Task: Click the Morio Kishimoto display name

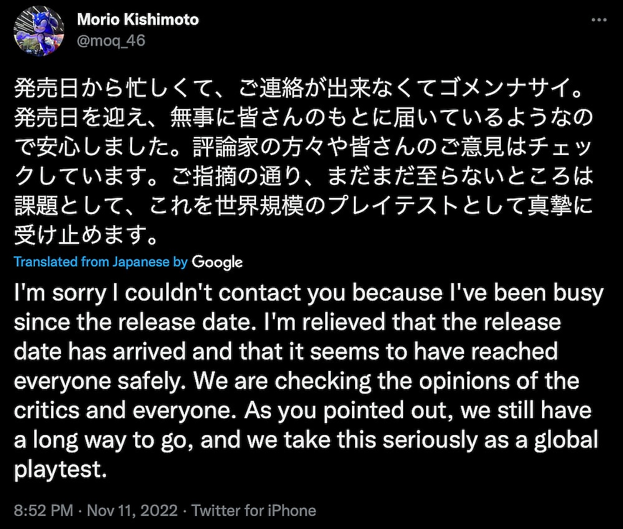Action: [138, 20]
